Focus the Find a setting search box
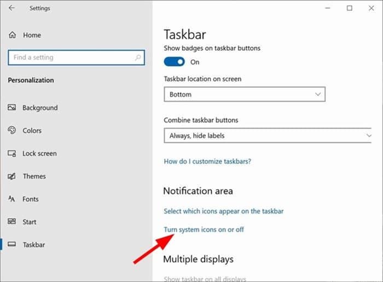The width and height of the screenshot is (383, 282). pos(76,57)
